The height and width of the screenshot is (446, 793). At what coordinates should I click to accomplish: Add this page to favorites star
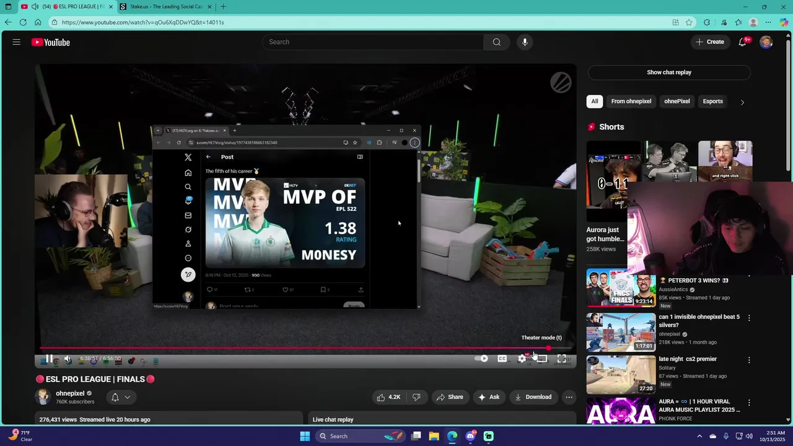pos(689,22)
